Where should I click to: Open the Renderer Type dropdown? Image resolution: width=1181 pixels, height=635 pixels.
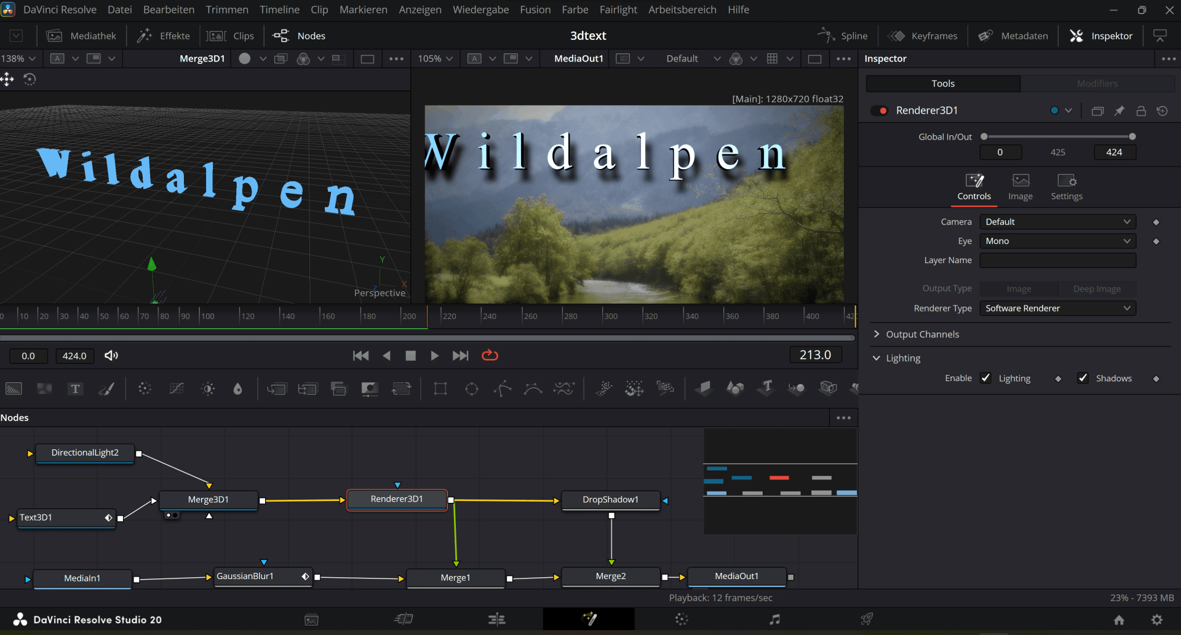coord(1057,308)
